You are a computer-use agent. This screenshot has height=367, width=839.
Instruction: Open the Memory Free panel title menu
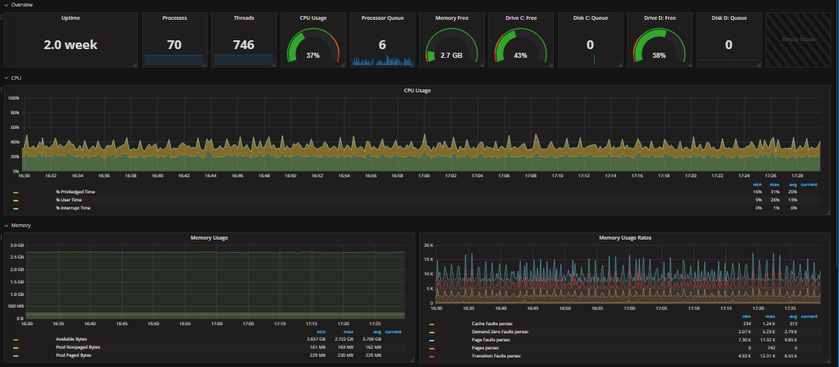tap(452, 18)
